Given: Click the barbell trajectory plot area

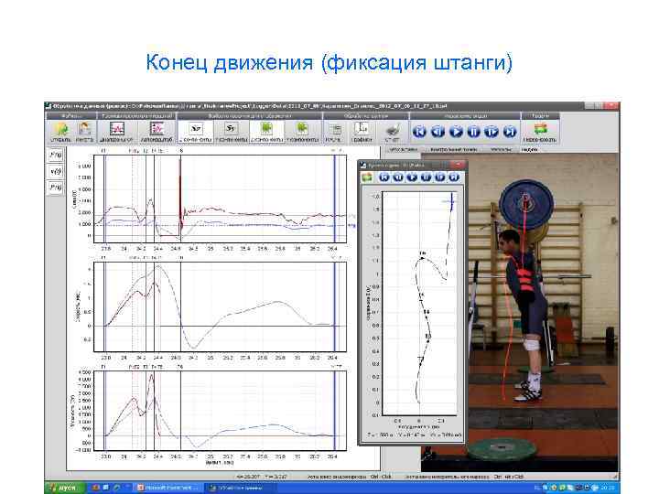Looking at the screenshot, I should (x=419, y=304).
